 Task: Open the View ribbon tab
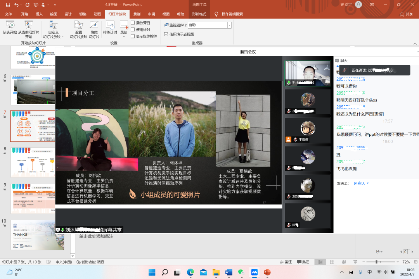166,14
